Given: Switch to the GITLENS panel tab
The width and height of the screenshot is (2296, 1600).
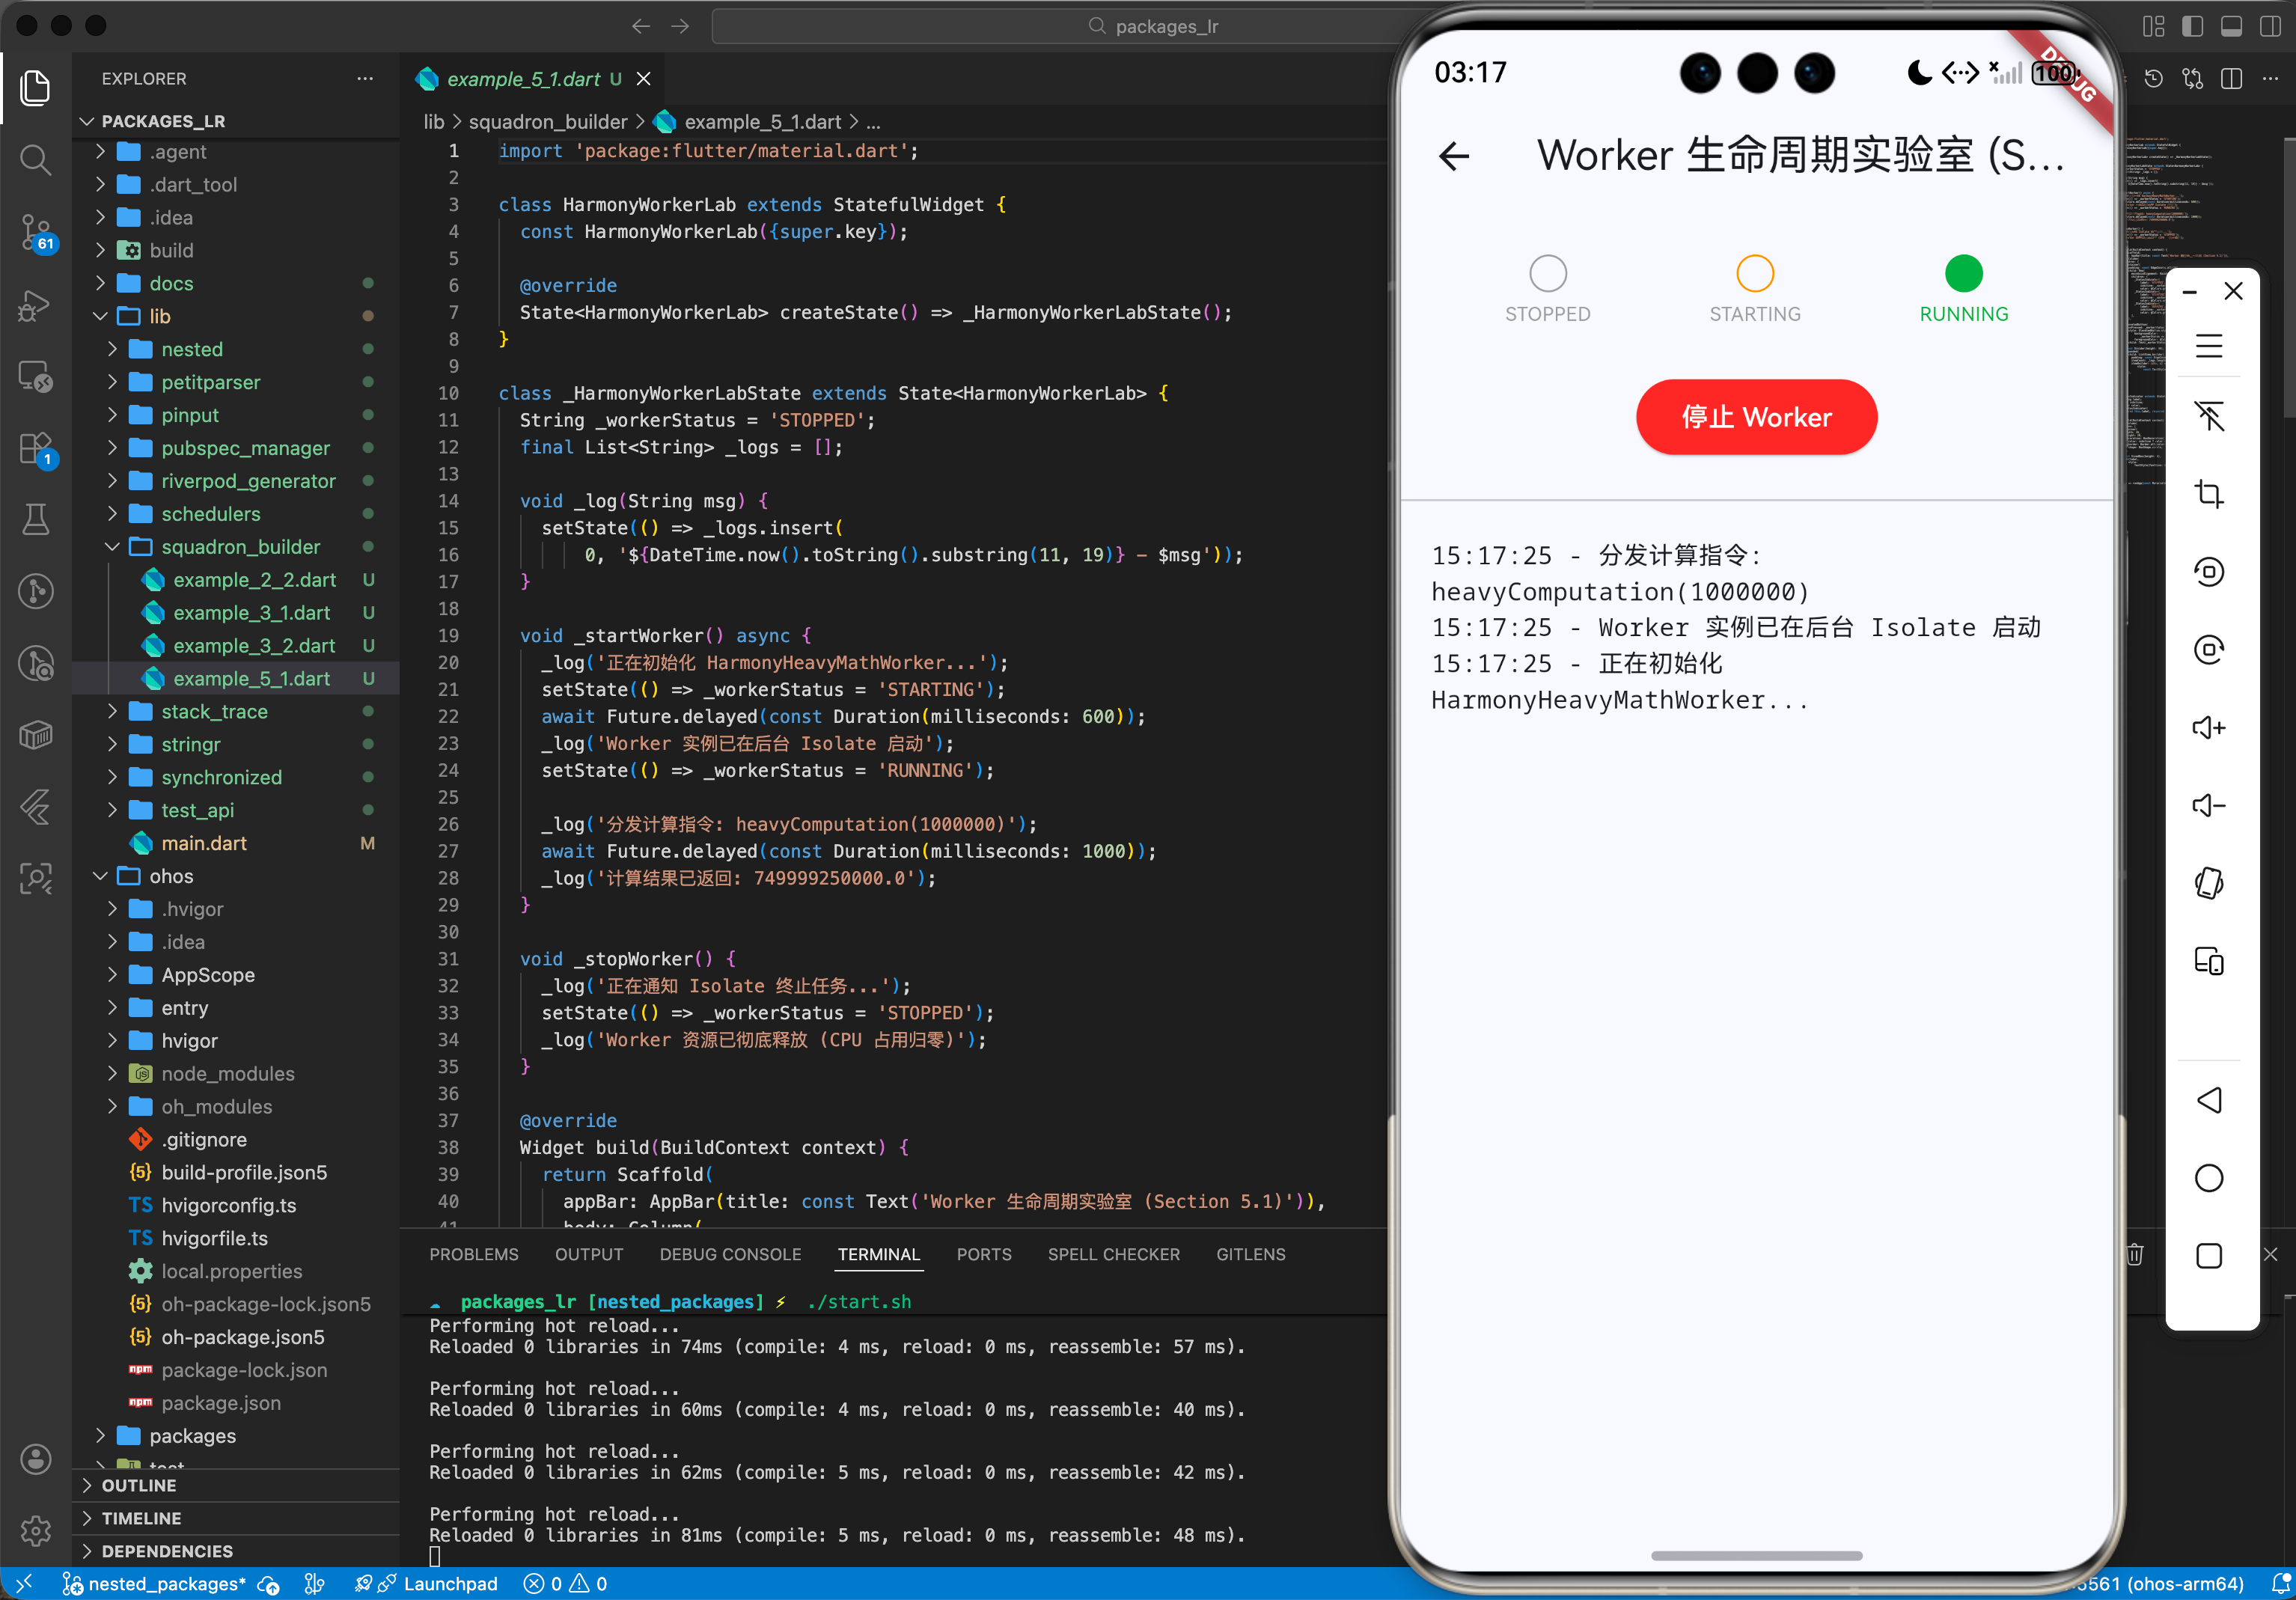Looking at the screenshot, I should pos(1250,1254).
